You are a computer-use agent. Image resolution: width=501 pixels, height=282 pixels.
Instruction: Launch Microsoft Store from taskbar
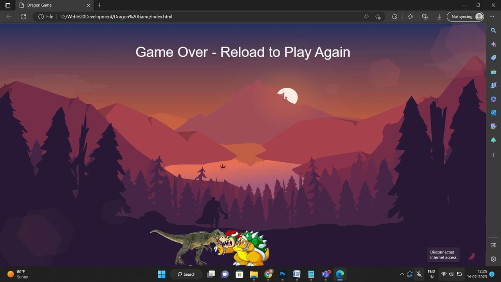tap(239, 274)
